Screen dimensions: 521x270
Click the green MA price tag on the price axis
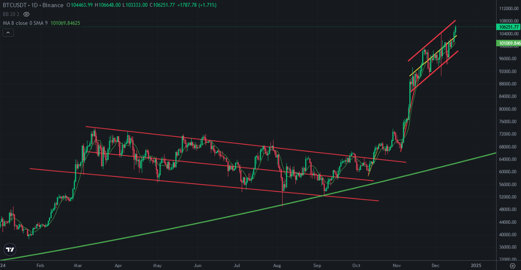click(x=509, y=43)
